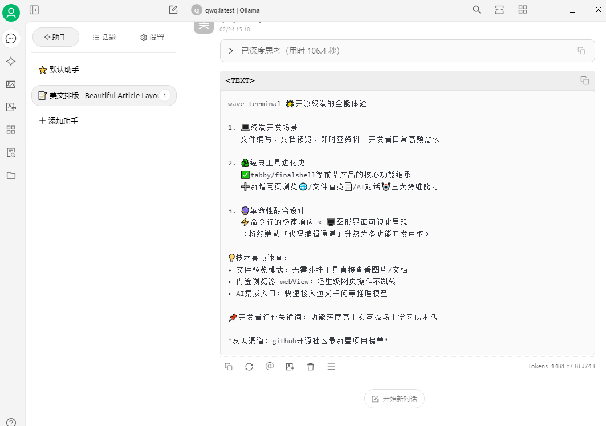
Task: Switch to the 助手 tab
Action: click(x=56, y=37)
